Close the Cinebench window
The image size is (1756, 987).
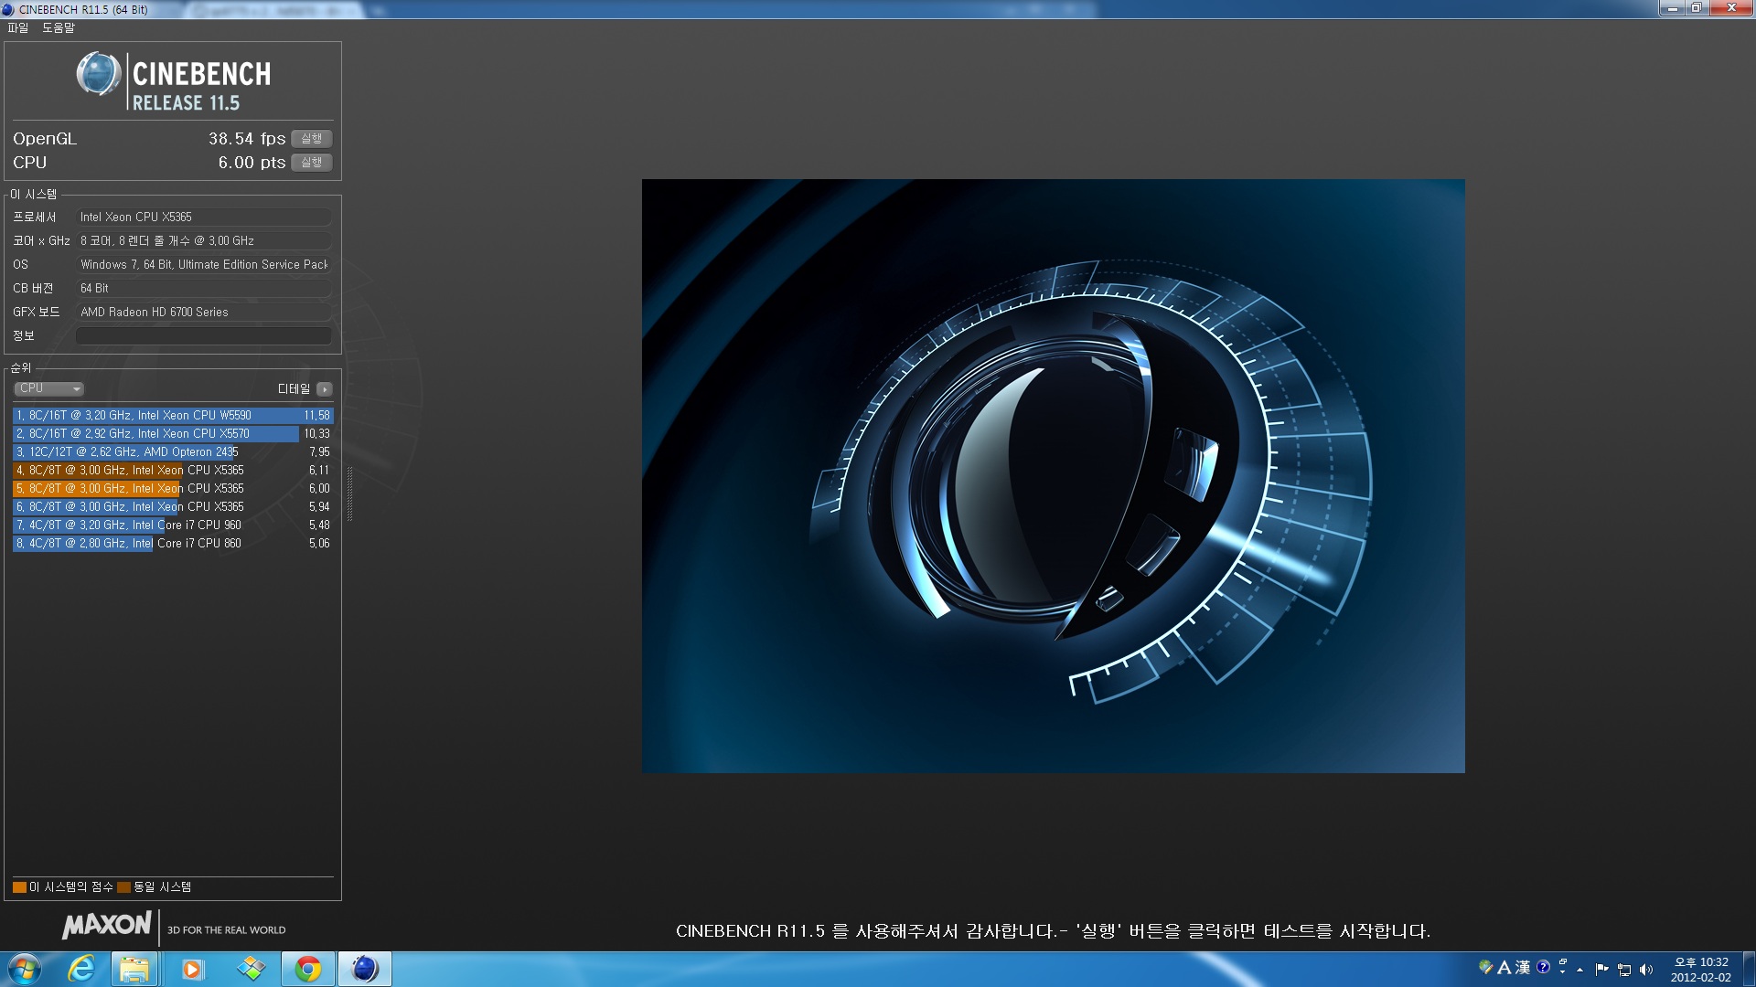pos(1731,8)
